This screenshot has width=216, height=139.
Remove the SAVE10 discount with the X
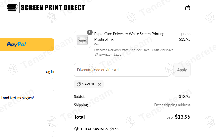[99, 84]
